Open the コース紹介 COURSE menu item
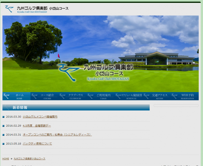203x166 pixels. point(44,96)
